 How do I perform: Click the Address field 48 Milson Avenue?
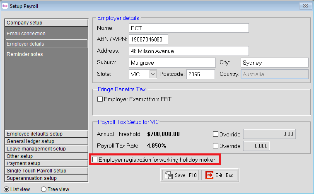(x=189, y=51)
